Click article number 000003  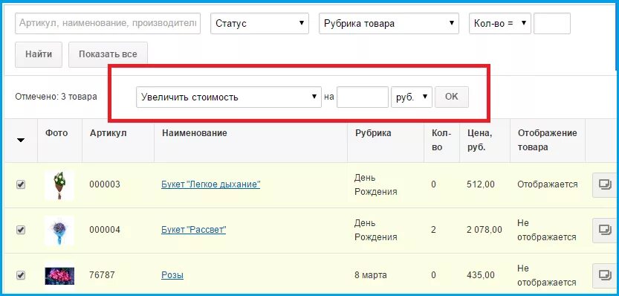(105, 184)
